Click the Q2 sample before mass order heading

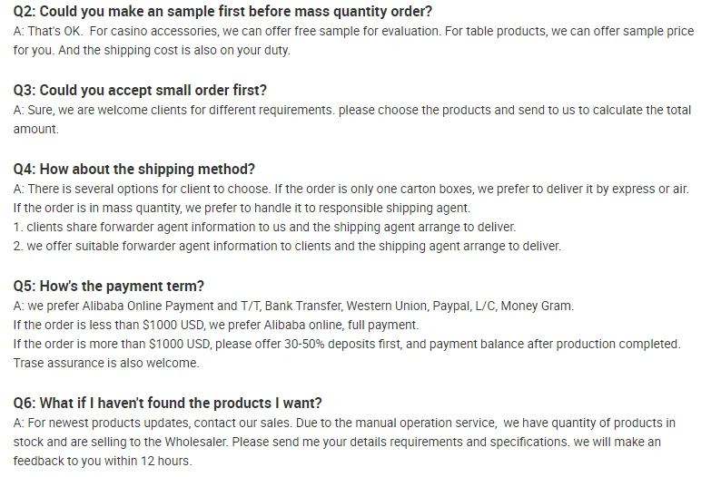(222, 12)
